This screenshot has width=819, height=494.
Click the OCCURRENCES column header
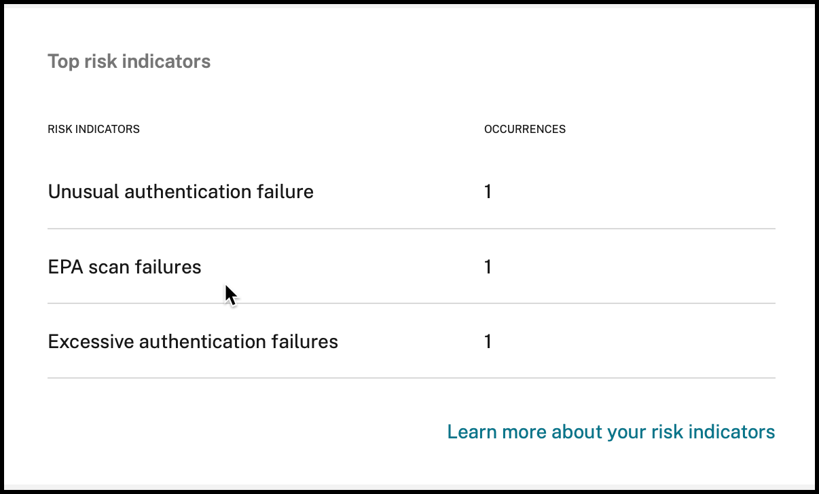click(x=524, y=129)
